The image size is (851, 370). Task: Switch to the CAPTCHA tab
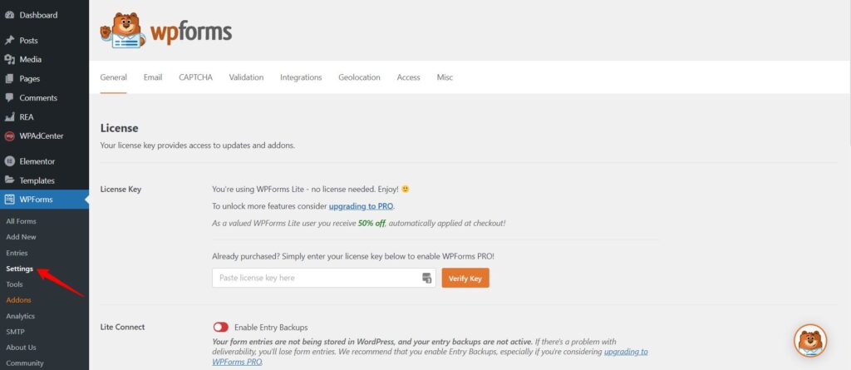[x=196, y=77]
